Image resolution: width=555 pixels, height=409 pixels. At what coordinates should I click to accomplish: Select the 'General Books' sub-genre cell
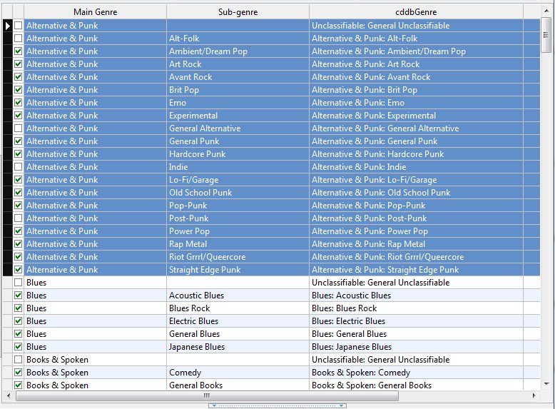click(x=238, y=385)
